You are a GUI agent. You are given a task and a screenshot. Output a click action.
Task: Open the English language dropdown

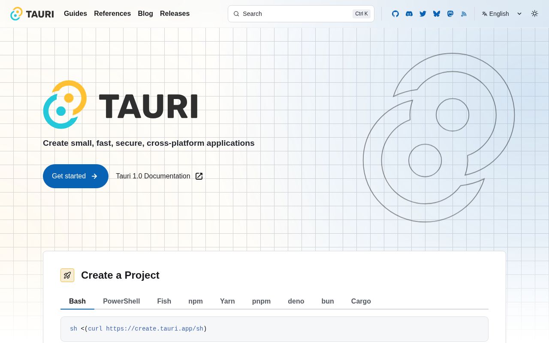pyautogui.click(x=502, y=14)
